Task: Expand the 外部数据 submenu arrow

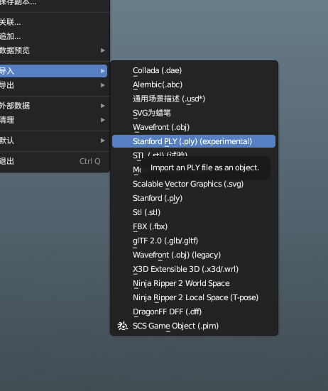Action: [x=102, y=106]
